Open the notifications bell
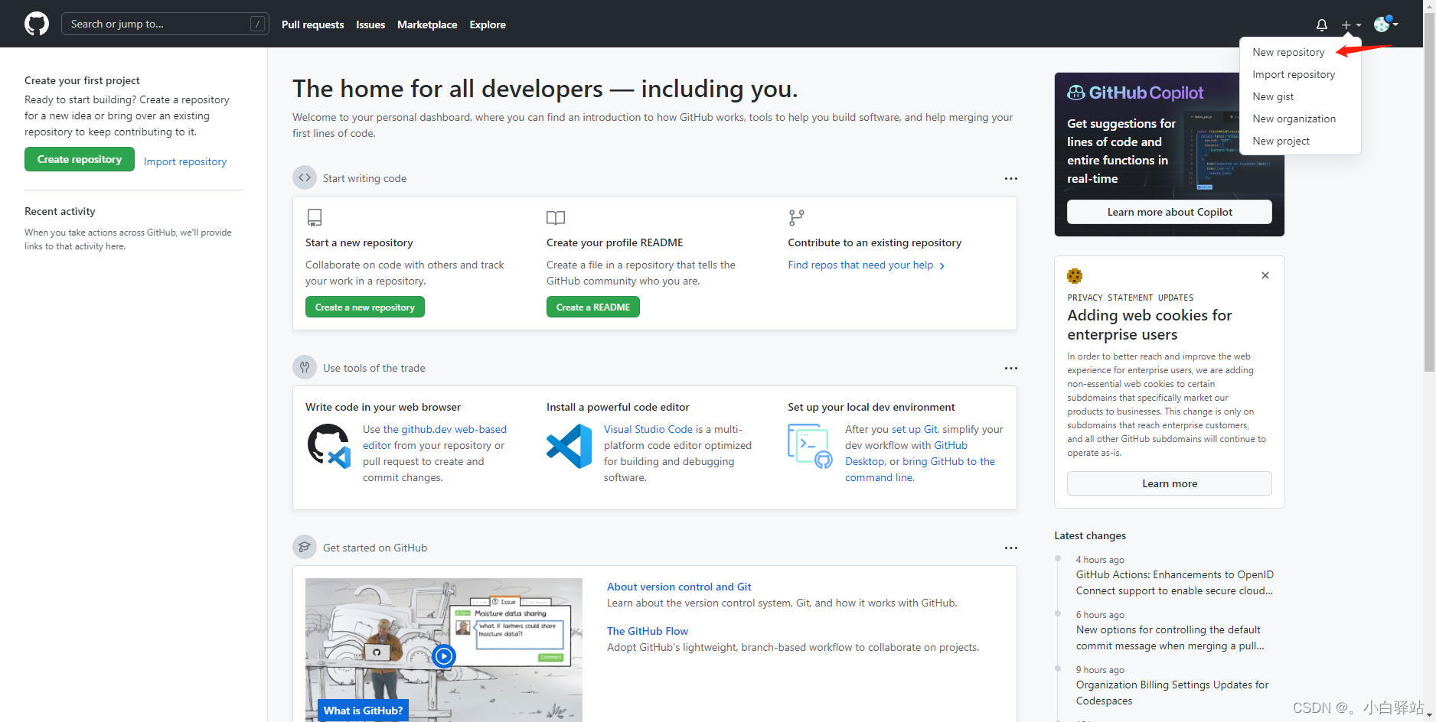Image resolution: width=1436 pixels, height=722 pixels. point(1321,24)
